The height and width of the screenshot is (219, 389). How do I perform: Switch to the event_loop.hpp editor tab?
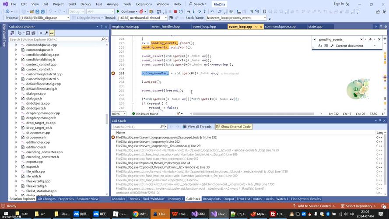[x=204, y=26]
